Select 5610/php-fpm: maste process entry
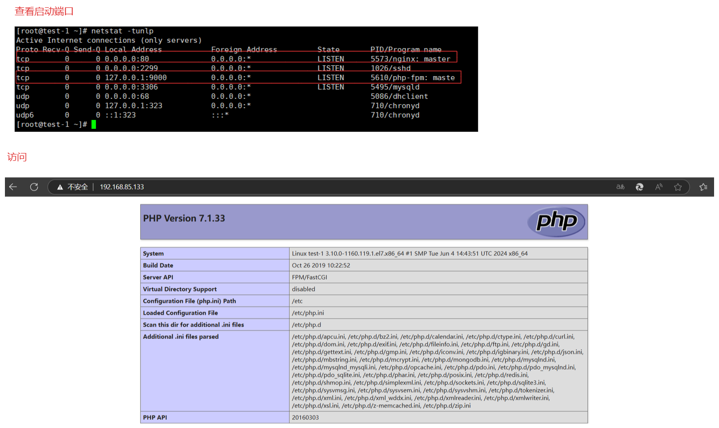719x428 pixels. coord(413,78)
